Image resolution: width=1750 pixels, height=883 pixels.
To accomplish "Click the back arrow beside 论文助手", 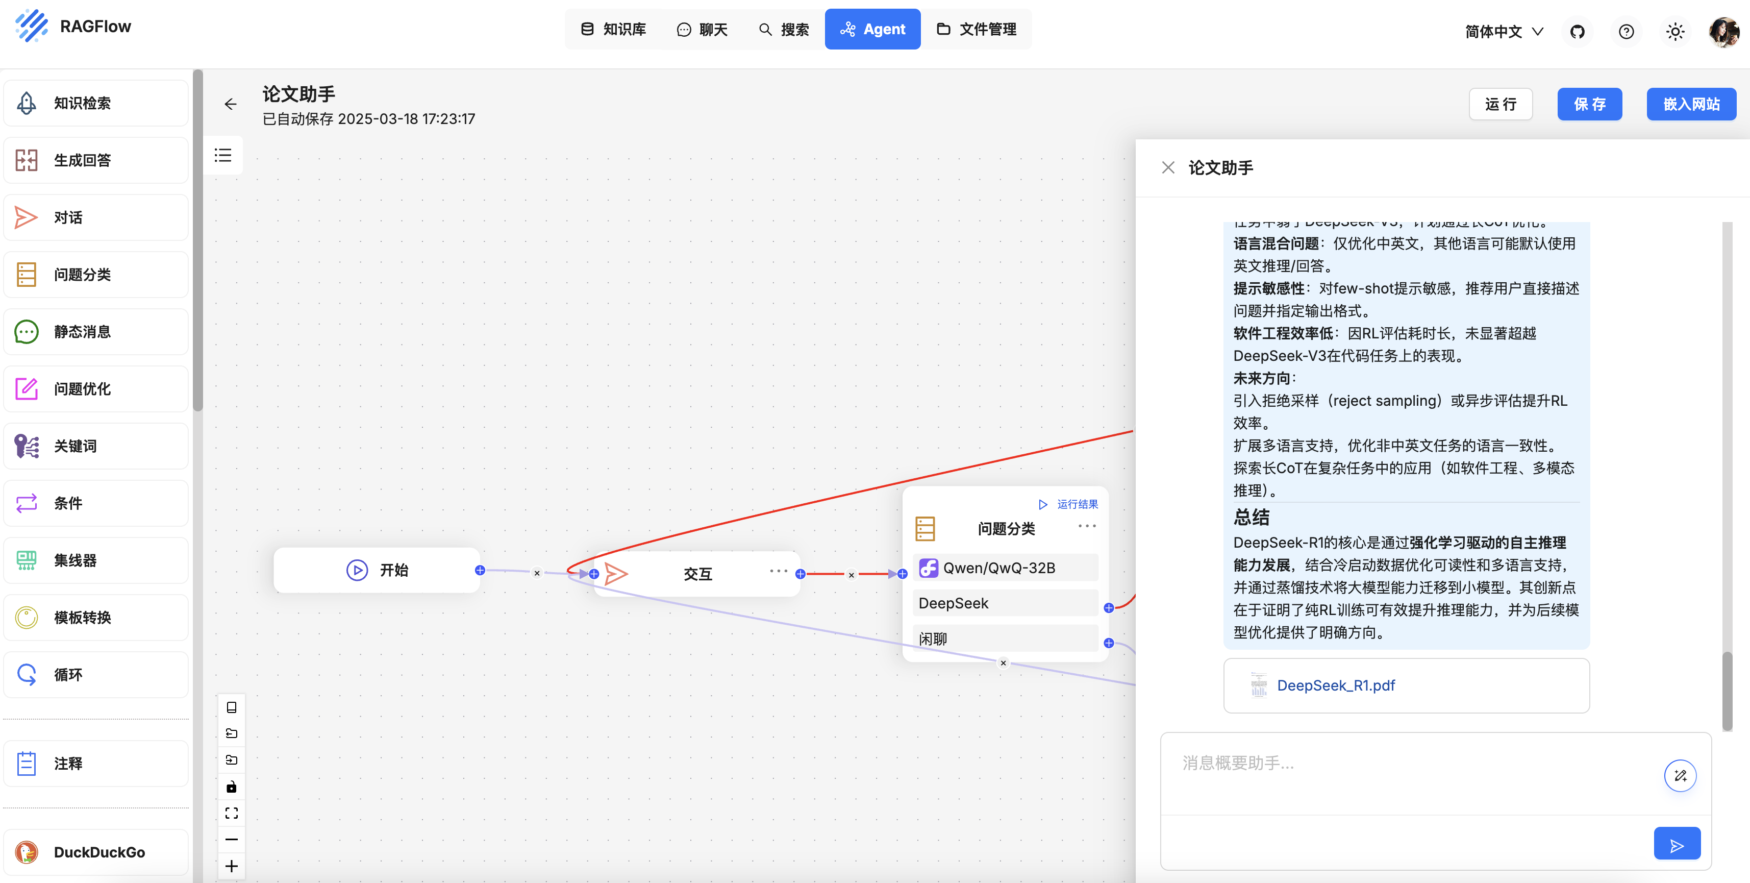I will coord(231,104).
